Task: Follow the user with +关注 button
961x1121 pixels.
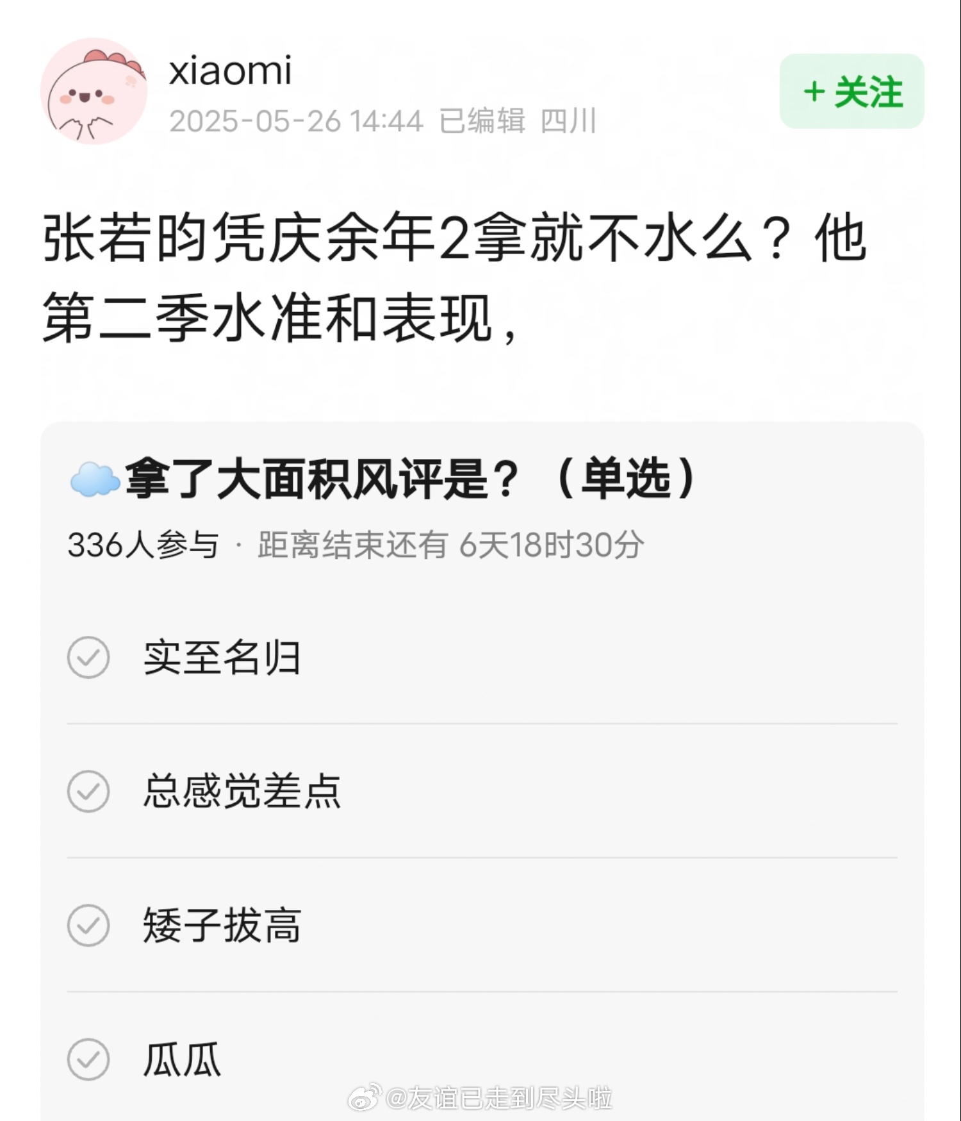Action: point(851,91)
